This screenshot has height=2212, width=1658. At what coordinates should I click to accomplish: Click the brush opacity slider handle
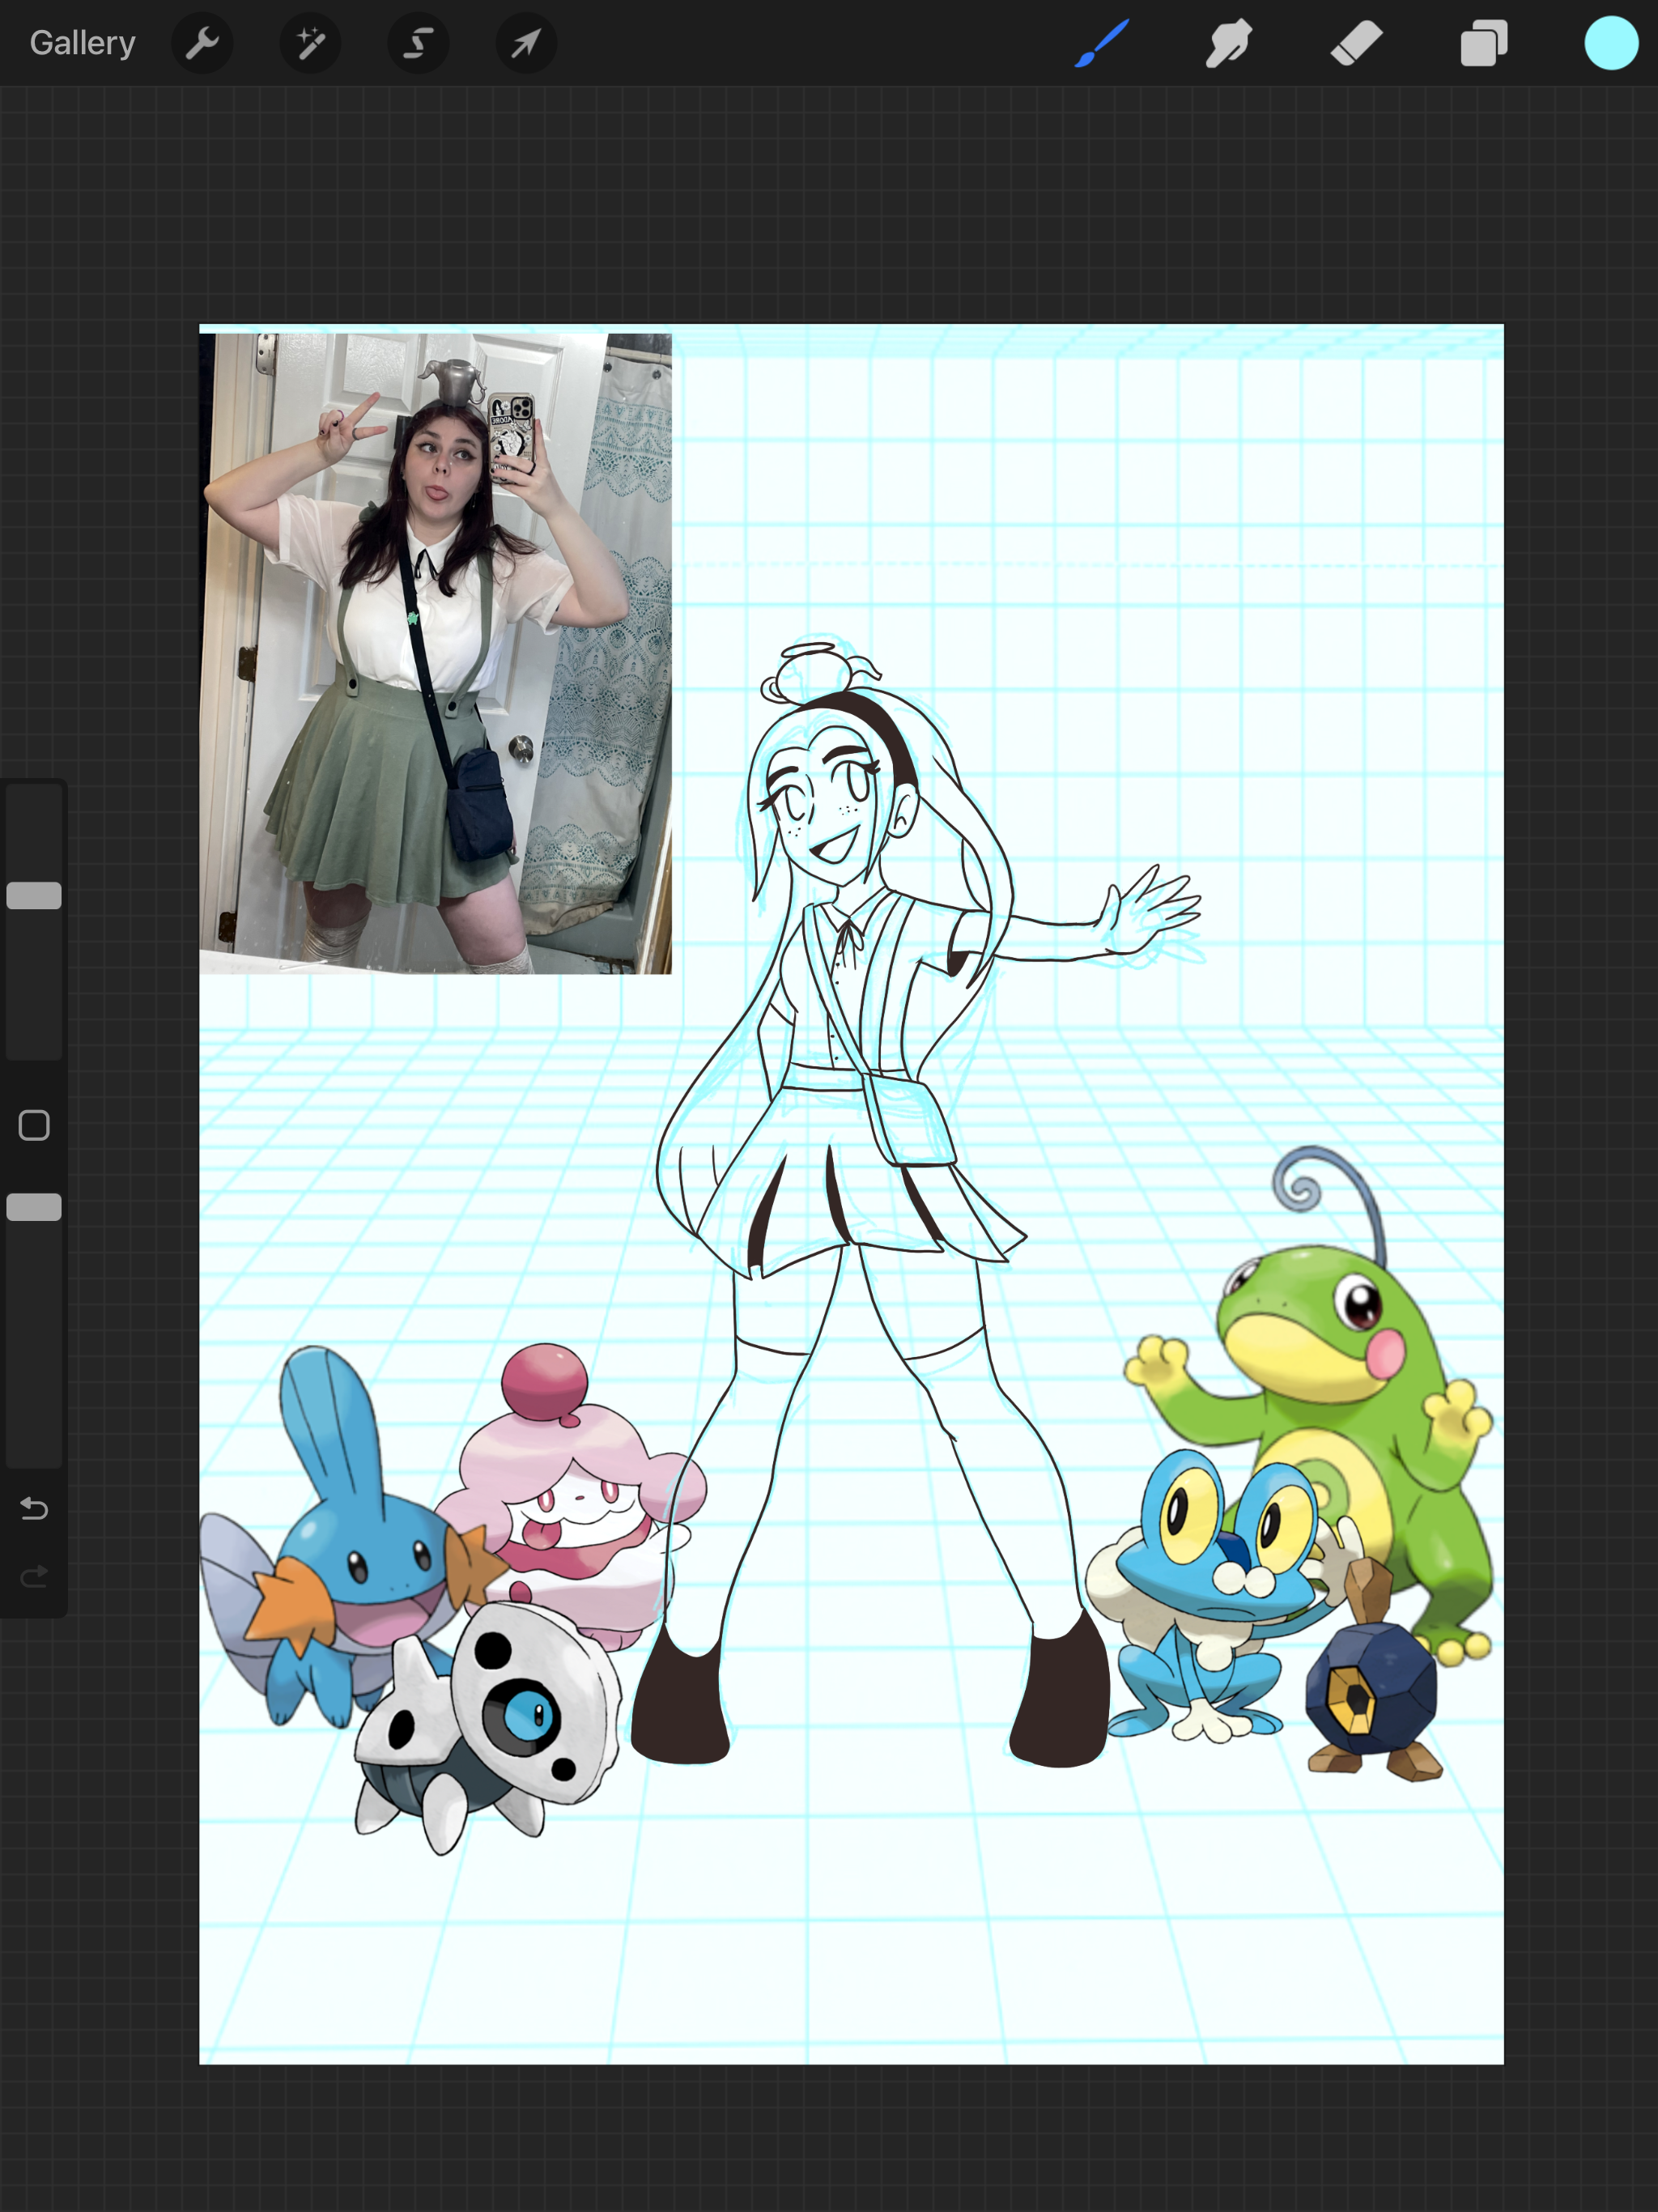click(x=34, y=1207)
